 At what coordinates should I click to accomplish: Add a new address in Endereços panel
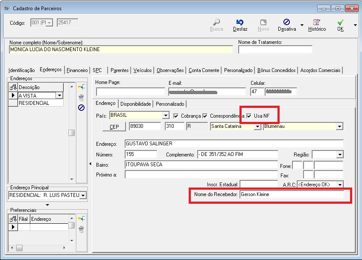click(81, 87)
